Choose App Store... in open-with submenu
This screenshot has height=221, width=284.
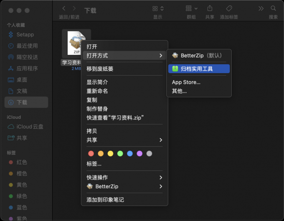coord(199,82)
